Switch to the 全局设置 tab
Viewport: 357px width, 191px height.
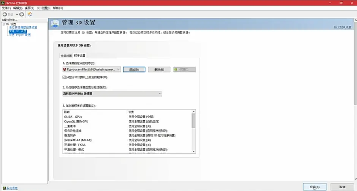pos(66,56)
